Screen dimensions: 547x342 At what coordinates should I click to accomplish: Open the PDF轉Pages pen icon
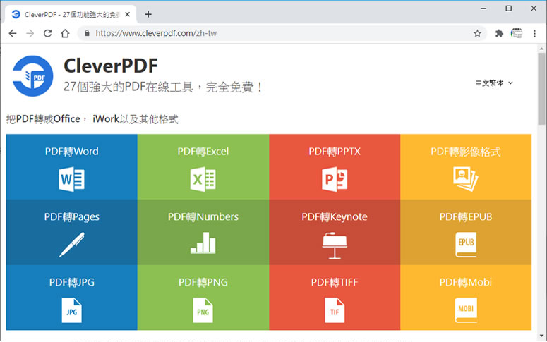pos(71,244)
